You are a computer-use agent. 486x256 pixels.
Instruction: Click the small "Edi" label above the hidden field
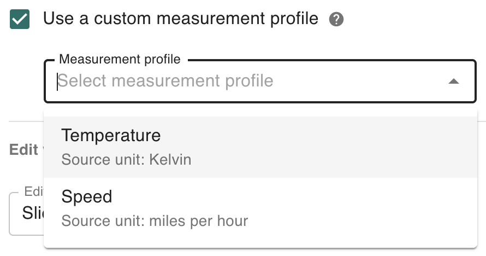[x=33, y=191]
